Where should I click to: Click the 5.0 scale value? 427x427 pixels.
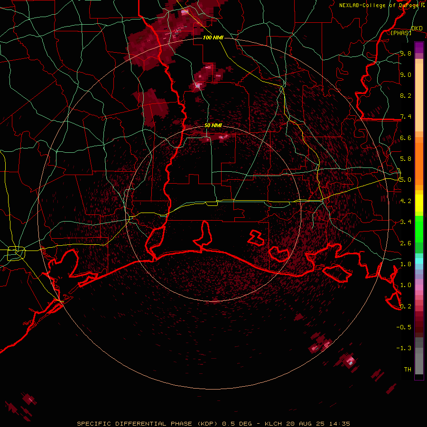[406, 180]
